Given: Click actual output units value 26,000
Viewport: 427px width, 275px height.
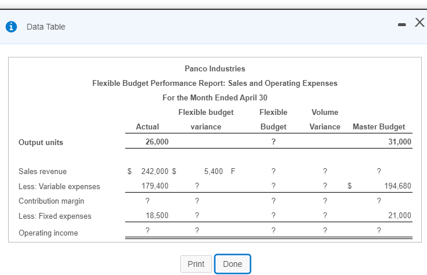Looking at the screenshot, I should [157, 142].
